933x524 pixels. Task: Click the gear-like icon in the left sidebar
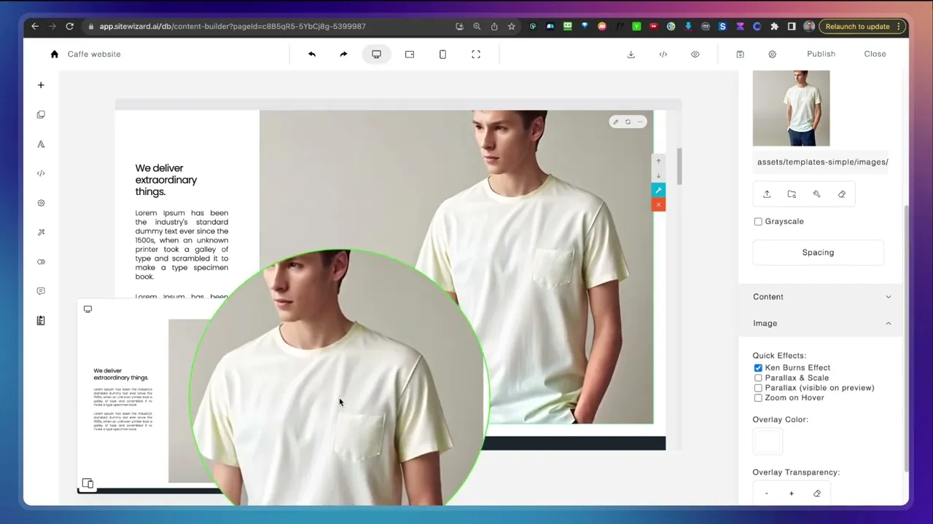click(x=41, y=203)
